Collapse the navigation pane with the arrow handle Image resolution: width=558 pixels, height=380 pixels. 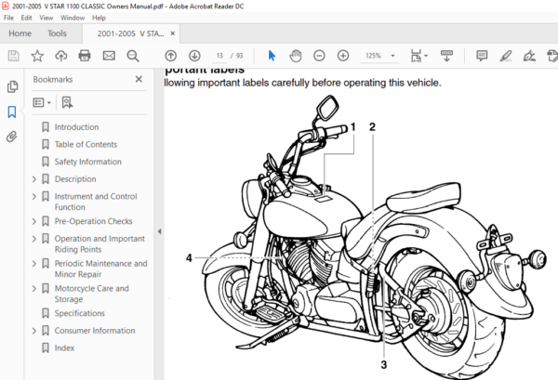pyautogui.click(x=159, y=231)
